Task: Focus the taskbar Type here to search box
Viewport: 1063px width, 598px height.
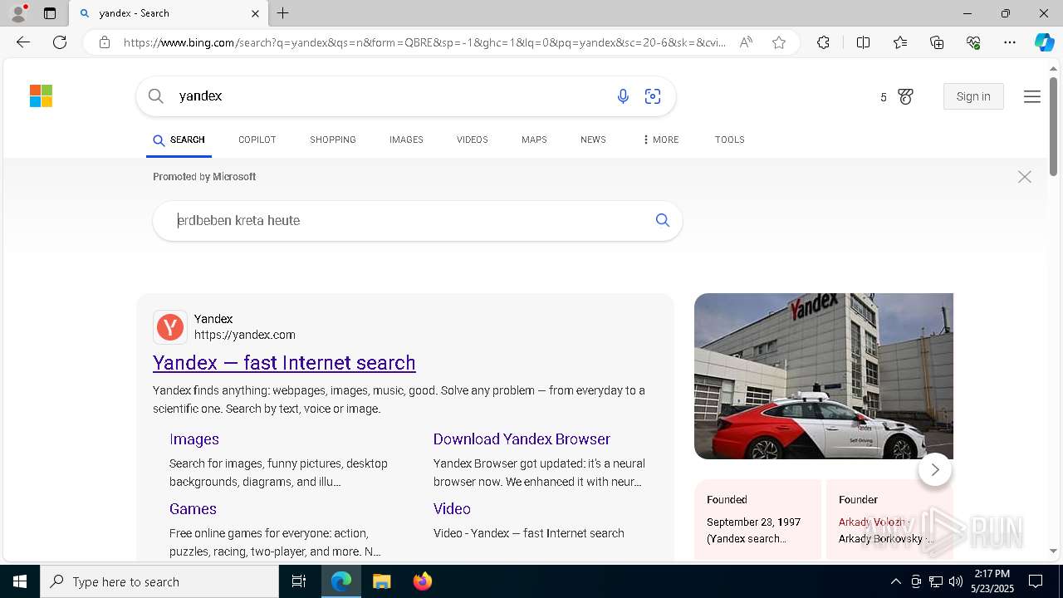Action: (159, 581)
